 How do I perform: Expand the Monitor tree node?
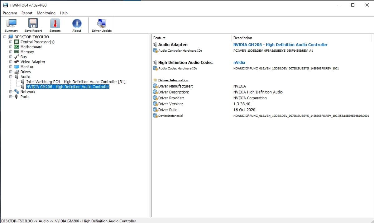click(11, 67)
